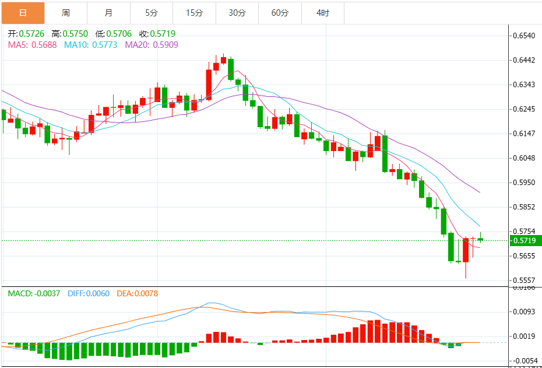Viewport: 542px width, 368px height.
Task: Click the 0.6048 price axis label
Action: point(525,158)
